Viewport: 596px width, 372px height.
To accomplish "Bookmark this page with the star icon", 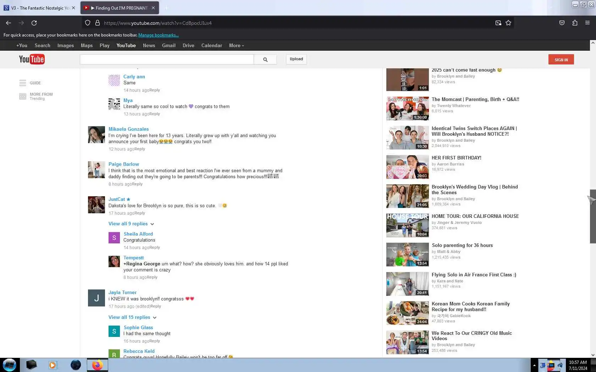I will (508, 23).
